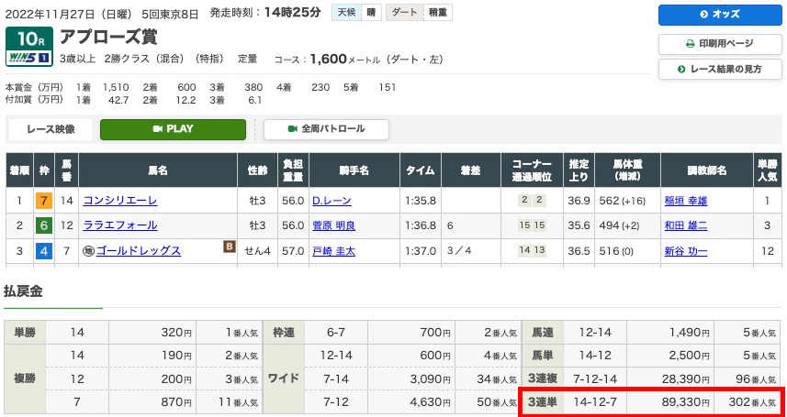Click green frame number 6 badge
The image size is (787, 417).
click(x=44, y=226)
